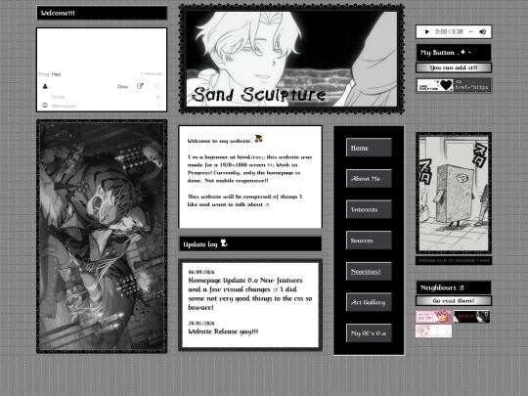Open the My OC's page
Viewport: 528px width, 396px height.
[369, 333]
